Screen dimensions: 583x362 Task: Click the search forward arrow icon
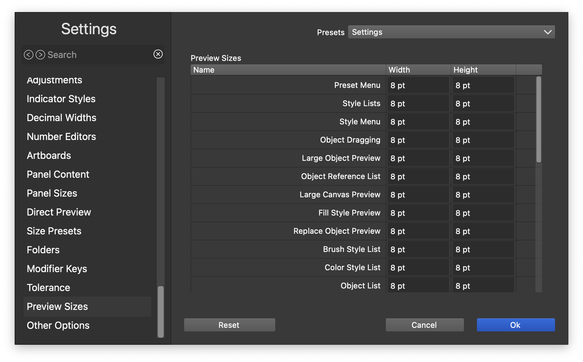point(40,55)
